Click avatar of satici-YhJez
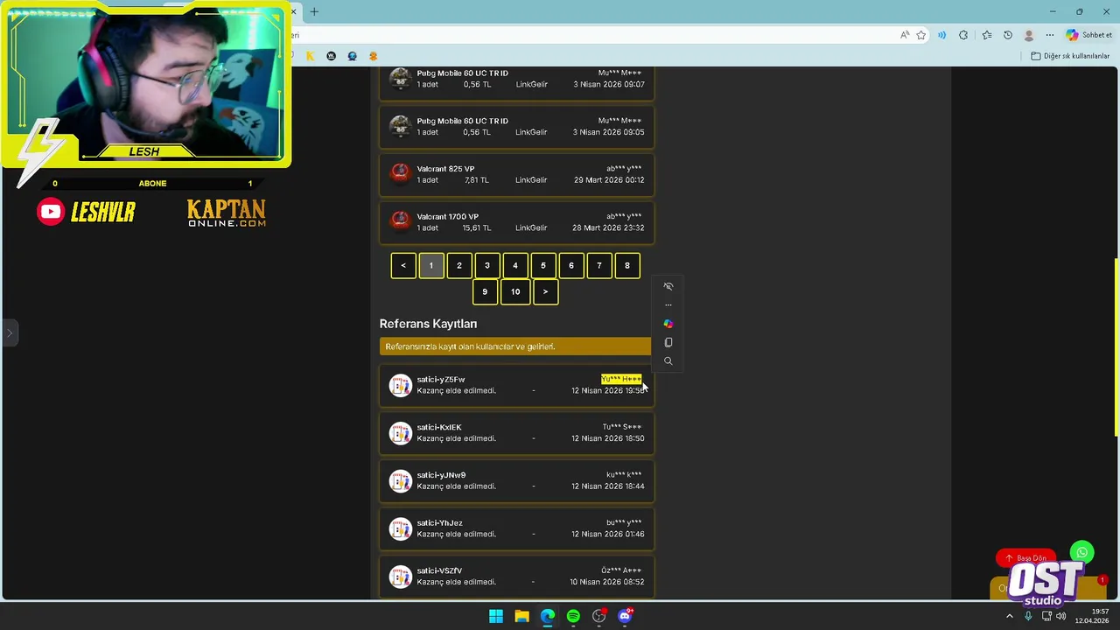 (x=400, y=529)
